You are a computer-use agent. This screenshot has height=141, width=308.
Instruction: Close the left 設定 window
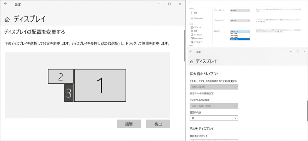(180, 4)
